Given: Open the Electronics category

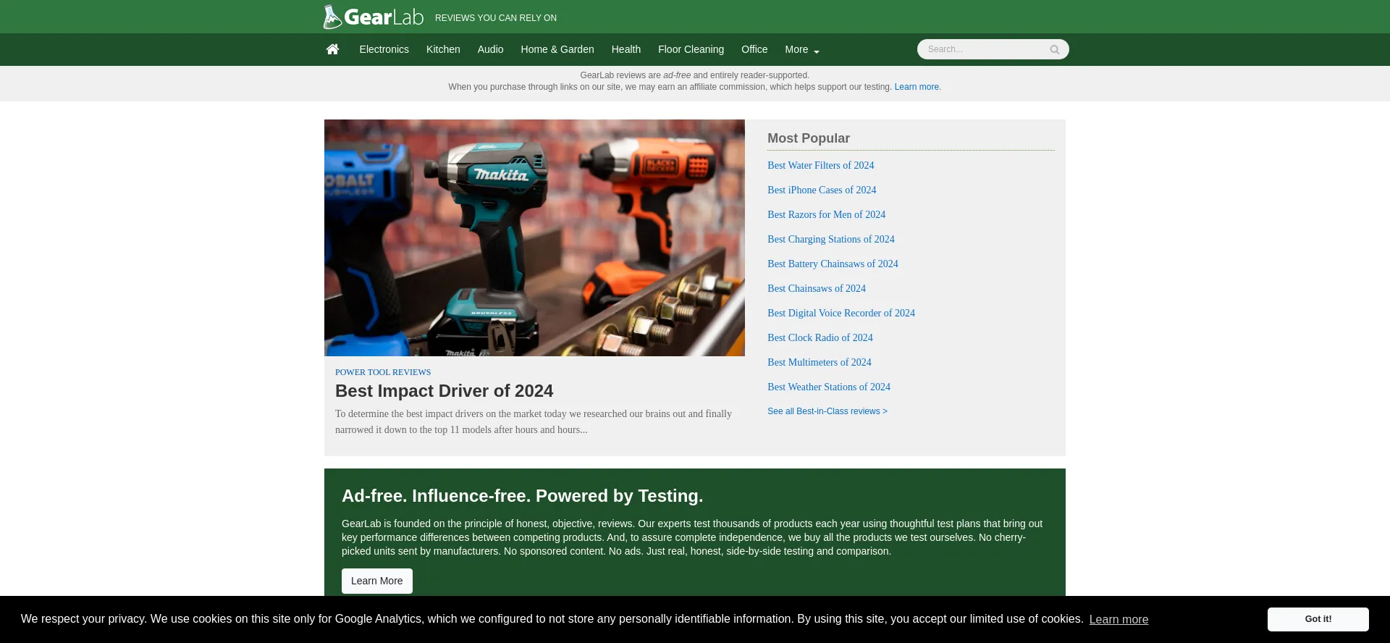Looking at the screenshot, I should click(x=384, y=49).
